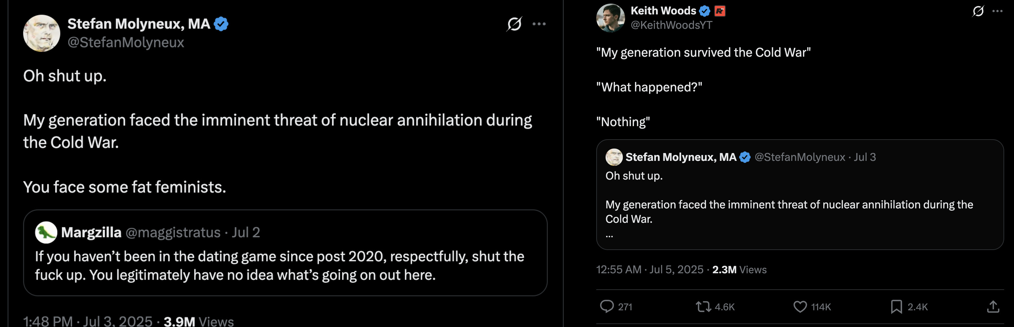Open Stefan Molyneux's profile picture
The width and height of the screenshot is (1014, 327).
tap(42, 33)
